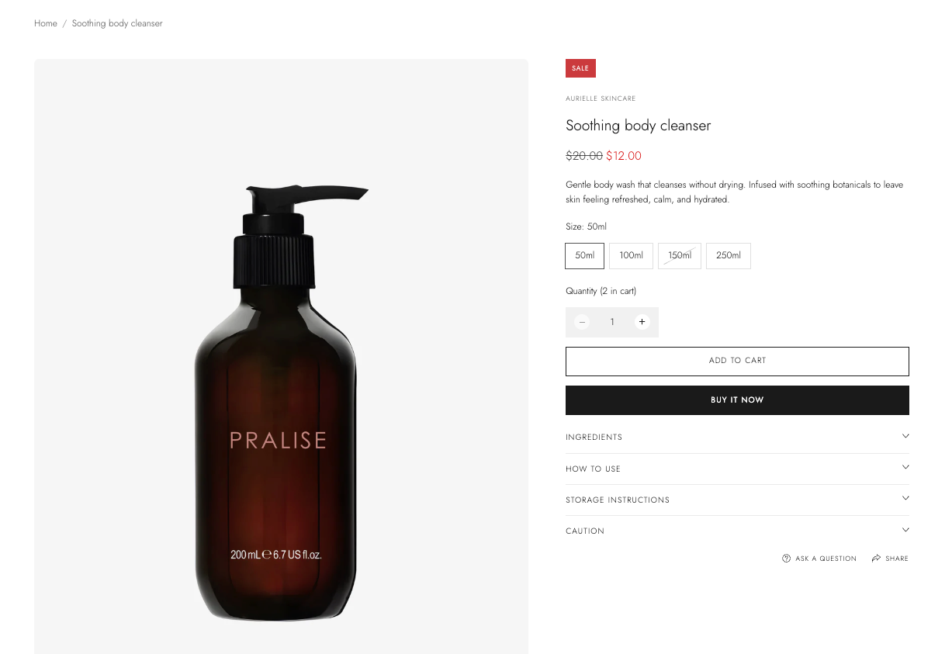Open the Aurielle Skincare vendor label
The height and width of the screenshot is (654, 952).
tap(601, 99)
